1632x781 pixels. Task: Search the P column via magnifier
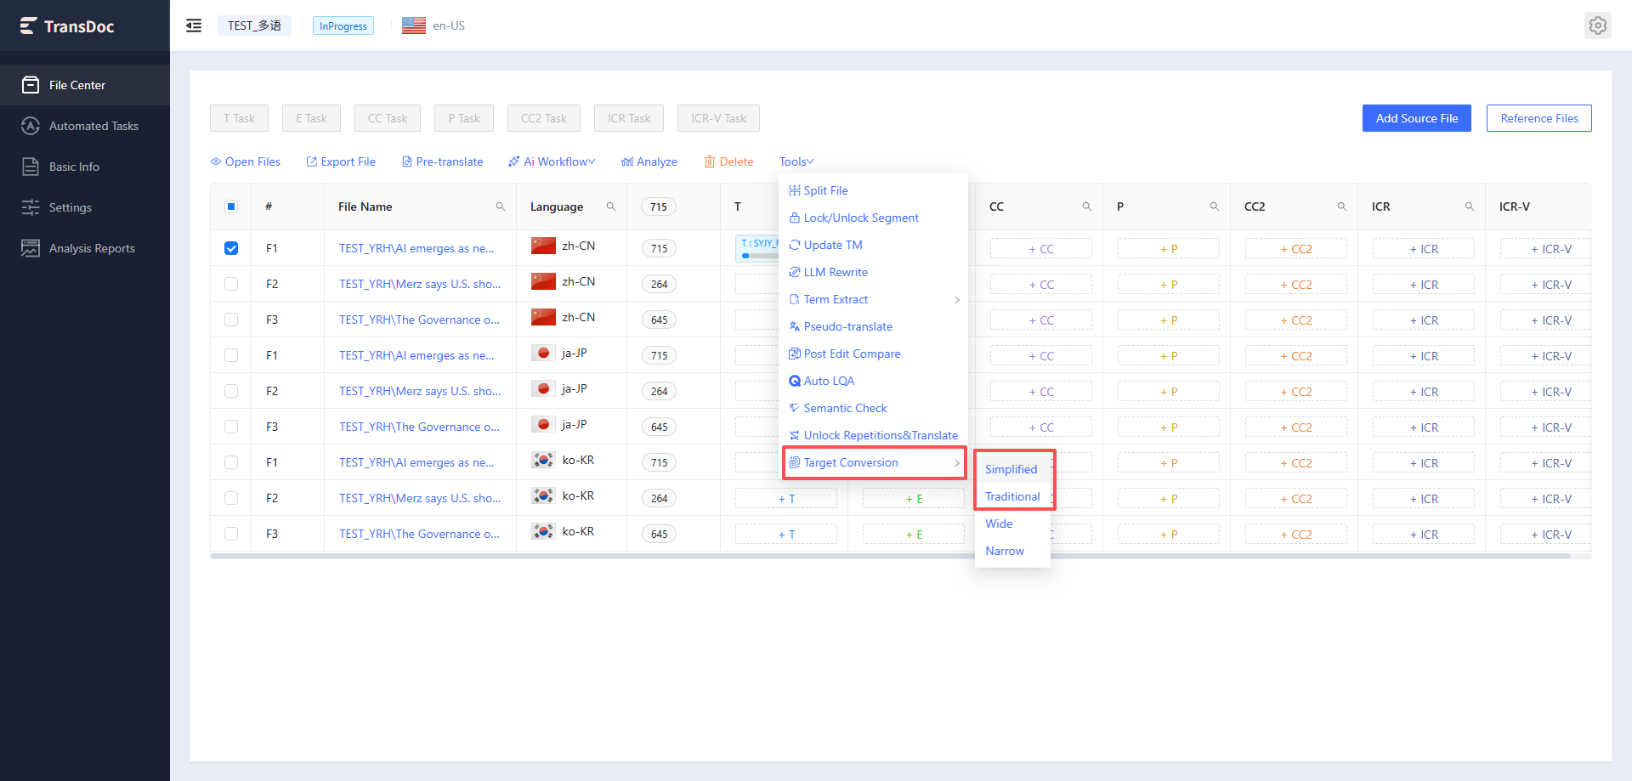click(1215, 207)
